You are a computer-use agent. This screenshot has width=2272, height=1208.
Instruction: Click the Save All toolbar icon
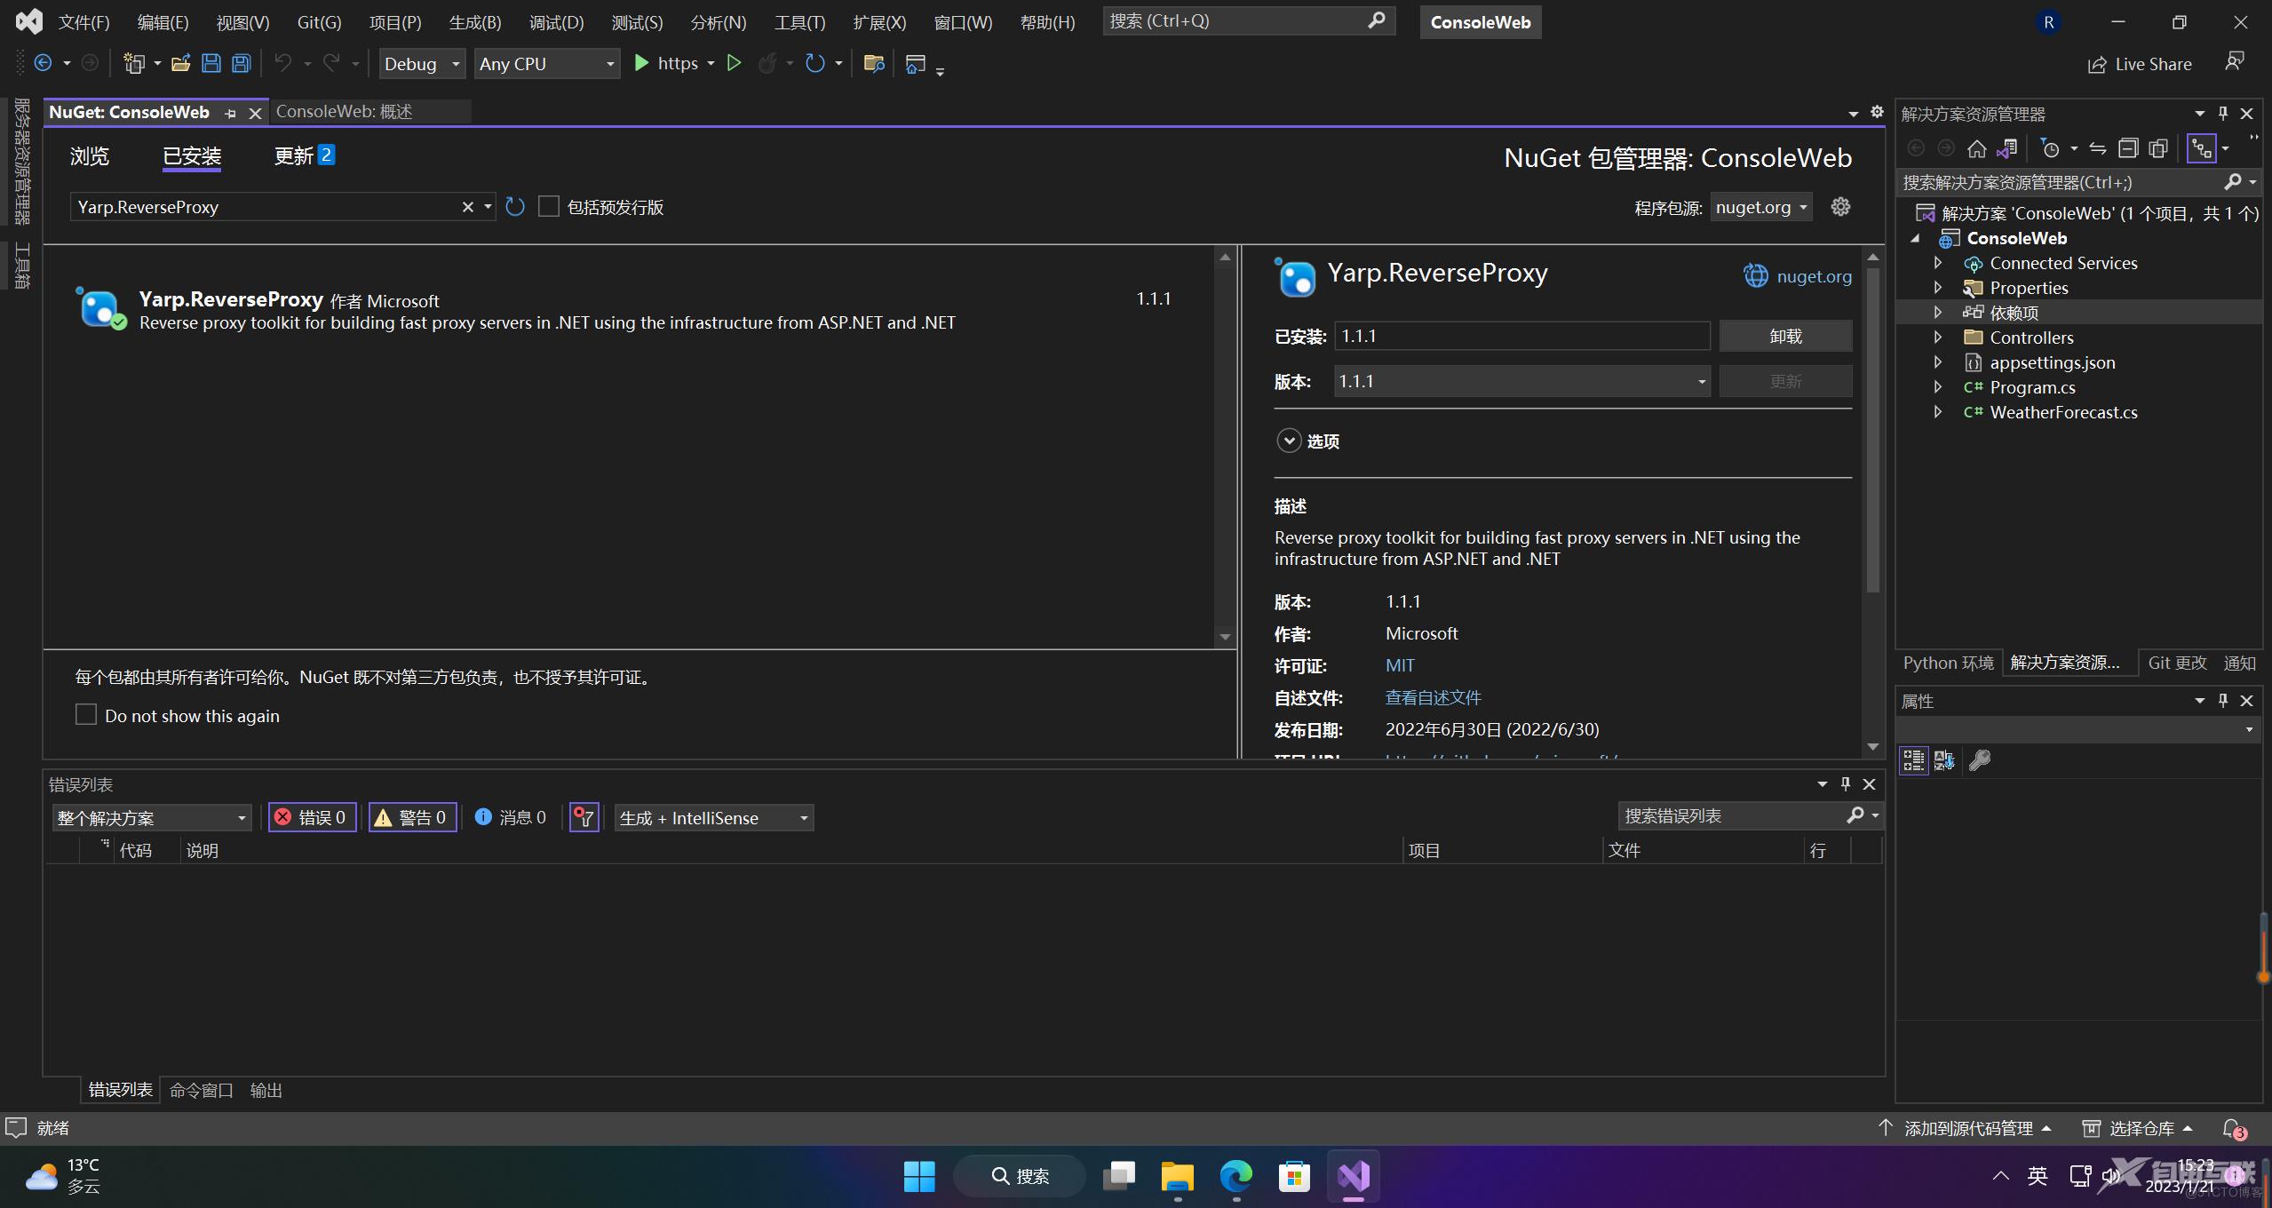[241, 63]
